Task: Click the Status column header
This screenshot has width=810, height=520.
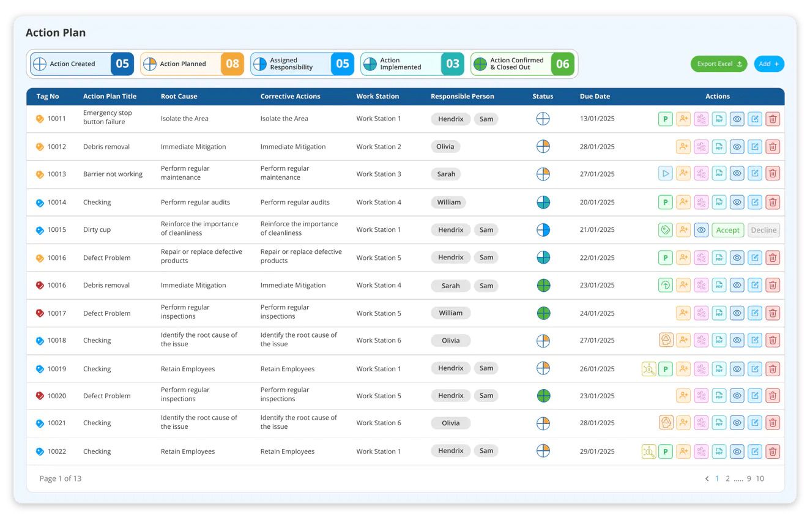Action: pyautogui.click(x=542, y=96)
